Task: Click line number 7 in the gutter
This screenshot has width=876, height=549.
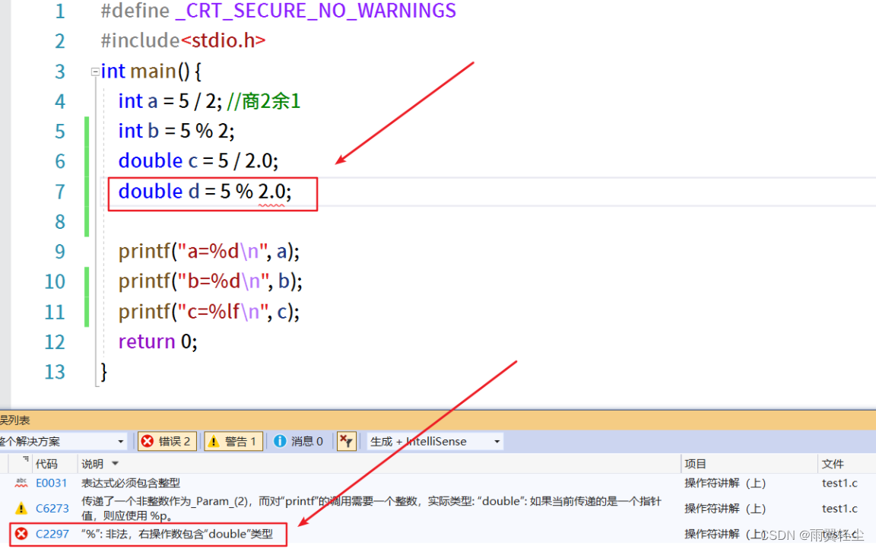Action: (60, 192)
